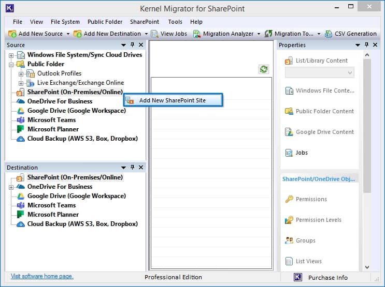Open the Tools menu
The height and width of the screenshot is (287, 385).
coord(175,22)
